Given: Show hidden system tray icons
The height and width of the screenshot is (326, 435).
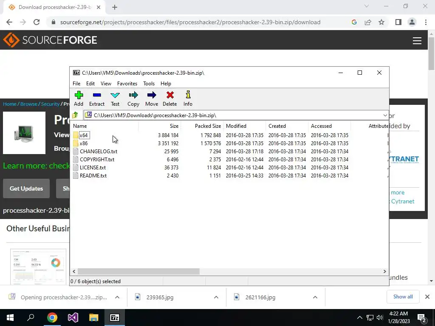Looking at the screenshot, I should click(x=359, y=318).
